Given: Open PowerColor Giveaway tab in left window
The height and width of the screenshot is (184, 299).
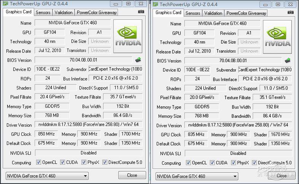Looking at the screenshot, I should tap(97, 13).
